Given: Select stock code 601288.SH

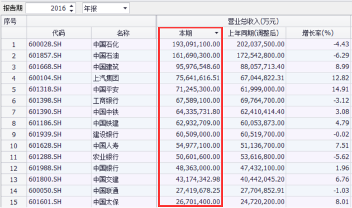Looking at the screenshot, I should tap(45, 157).
